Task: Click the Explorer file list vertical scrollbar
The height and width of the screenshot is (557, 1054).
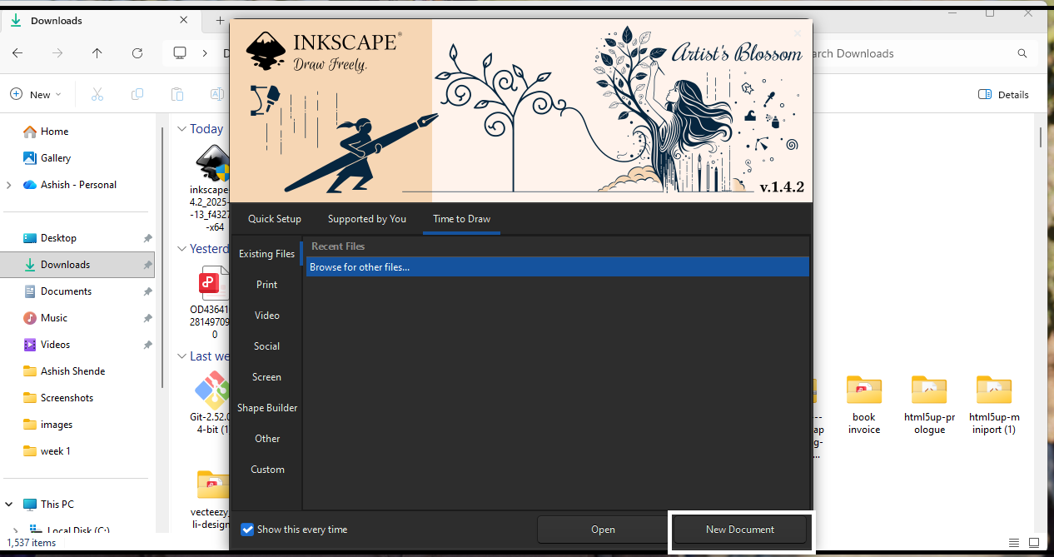Action: (x=1041, y=137)
